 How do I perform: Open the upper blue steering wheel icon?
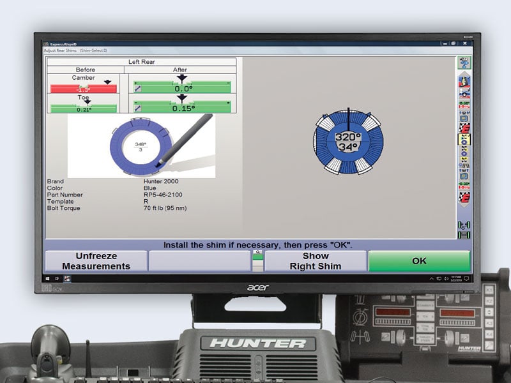point(464,117)
